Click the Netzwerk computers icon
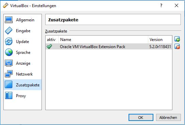 coord(9,74)
